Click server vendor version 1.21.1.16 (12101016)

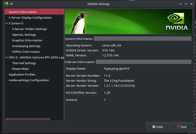pos(119,86)
